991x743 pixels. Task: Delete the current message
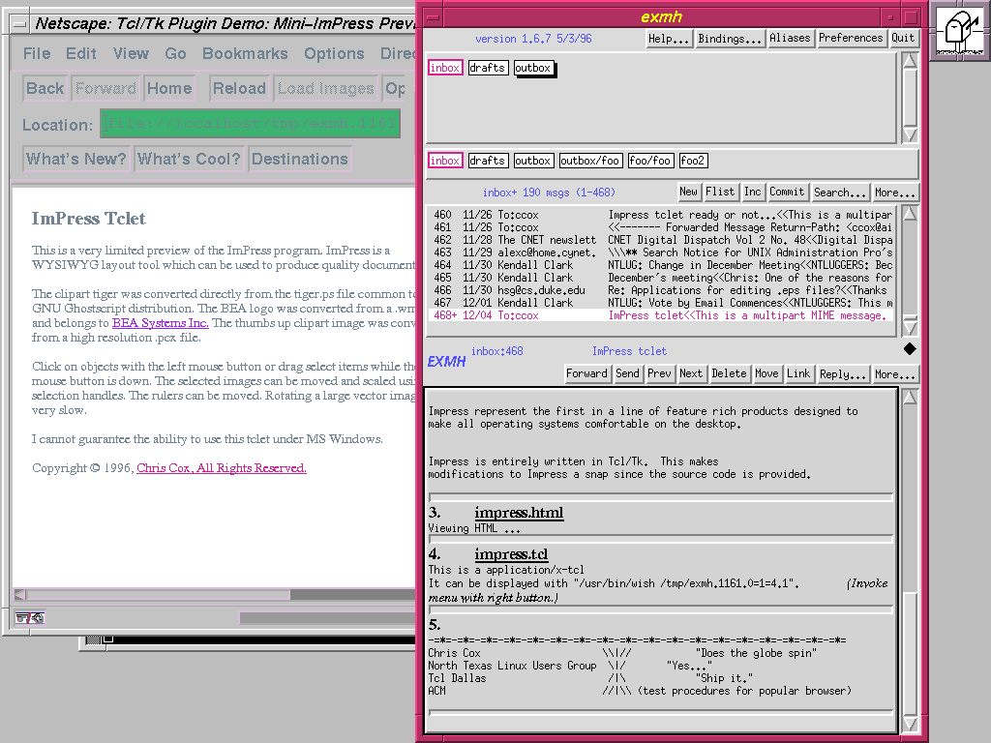tap(729, 373)
